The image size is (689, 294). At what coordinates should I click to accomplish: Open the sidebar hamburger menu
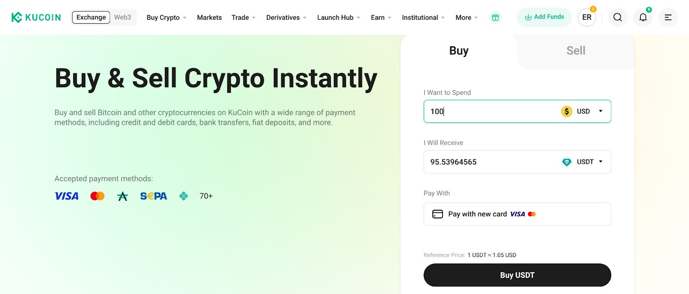(x=668, y=17)
